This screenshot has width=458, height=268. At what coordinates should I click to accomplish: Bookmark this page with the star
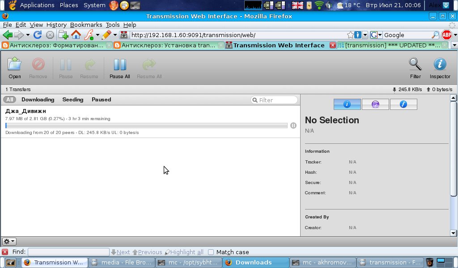coord(351,35)
